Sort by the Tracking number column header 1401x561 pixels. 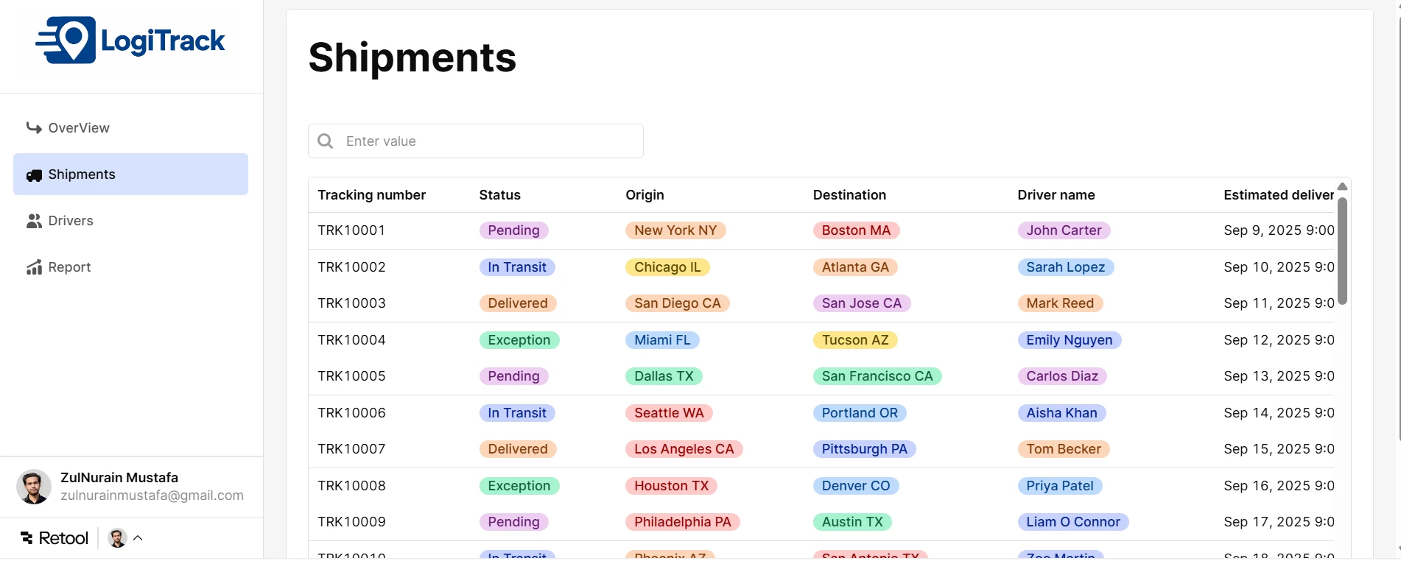point(372,195)
